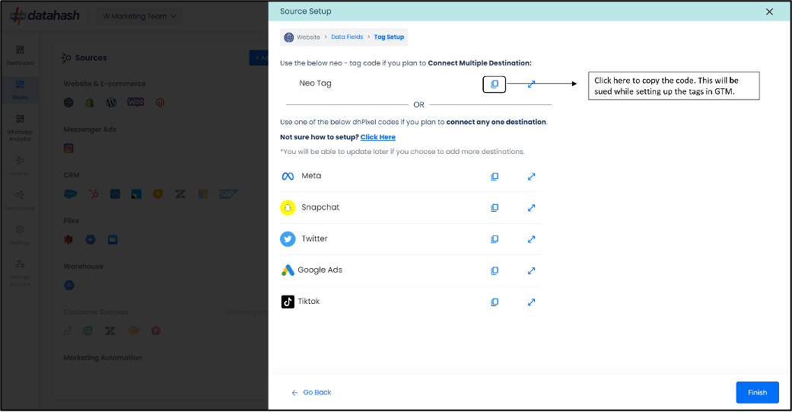The width and height of the screenshot is (792, 412).
Task: Click the Finish button
Action: click(x=757, y=392)
